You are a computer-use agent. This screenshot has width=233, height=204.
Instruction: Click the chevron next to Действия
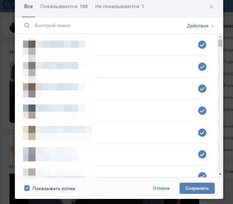(x=212, y=26)
